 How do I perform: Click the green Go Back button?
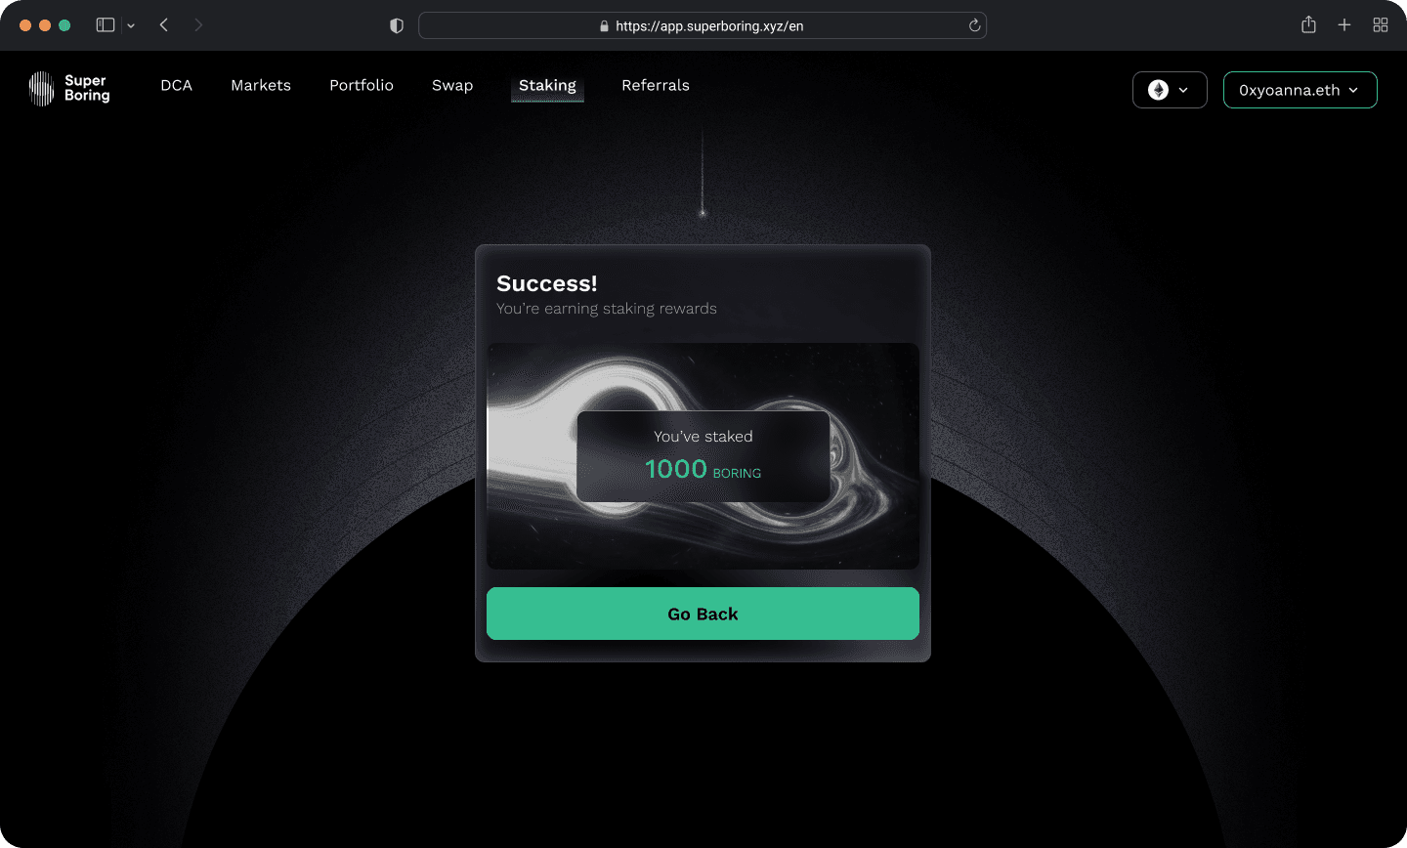click(x=703, y=614)
